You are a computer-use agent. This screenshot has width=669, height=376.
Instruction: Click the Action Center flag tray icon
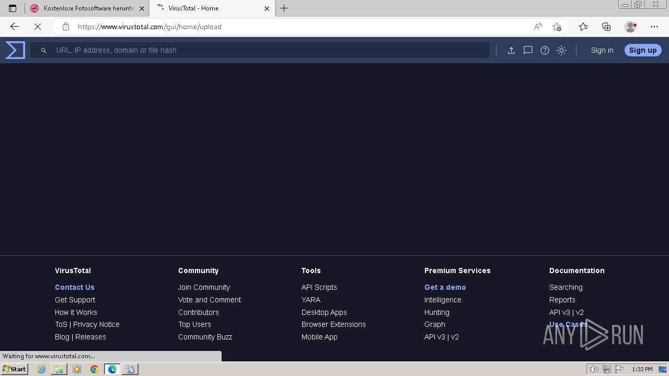[620, 369]
